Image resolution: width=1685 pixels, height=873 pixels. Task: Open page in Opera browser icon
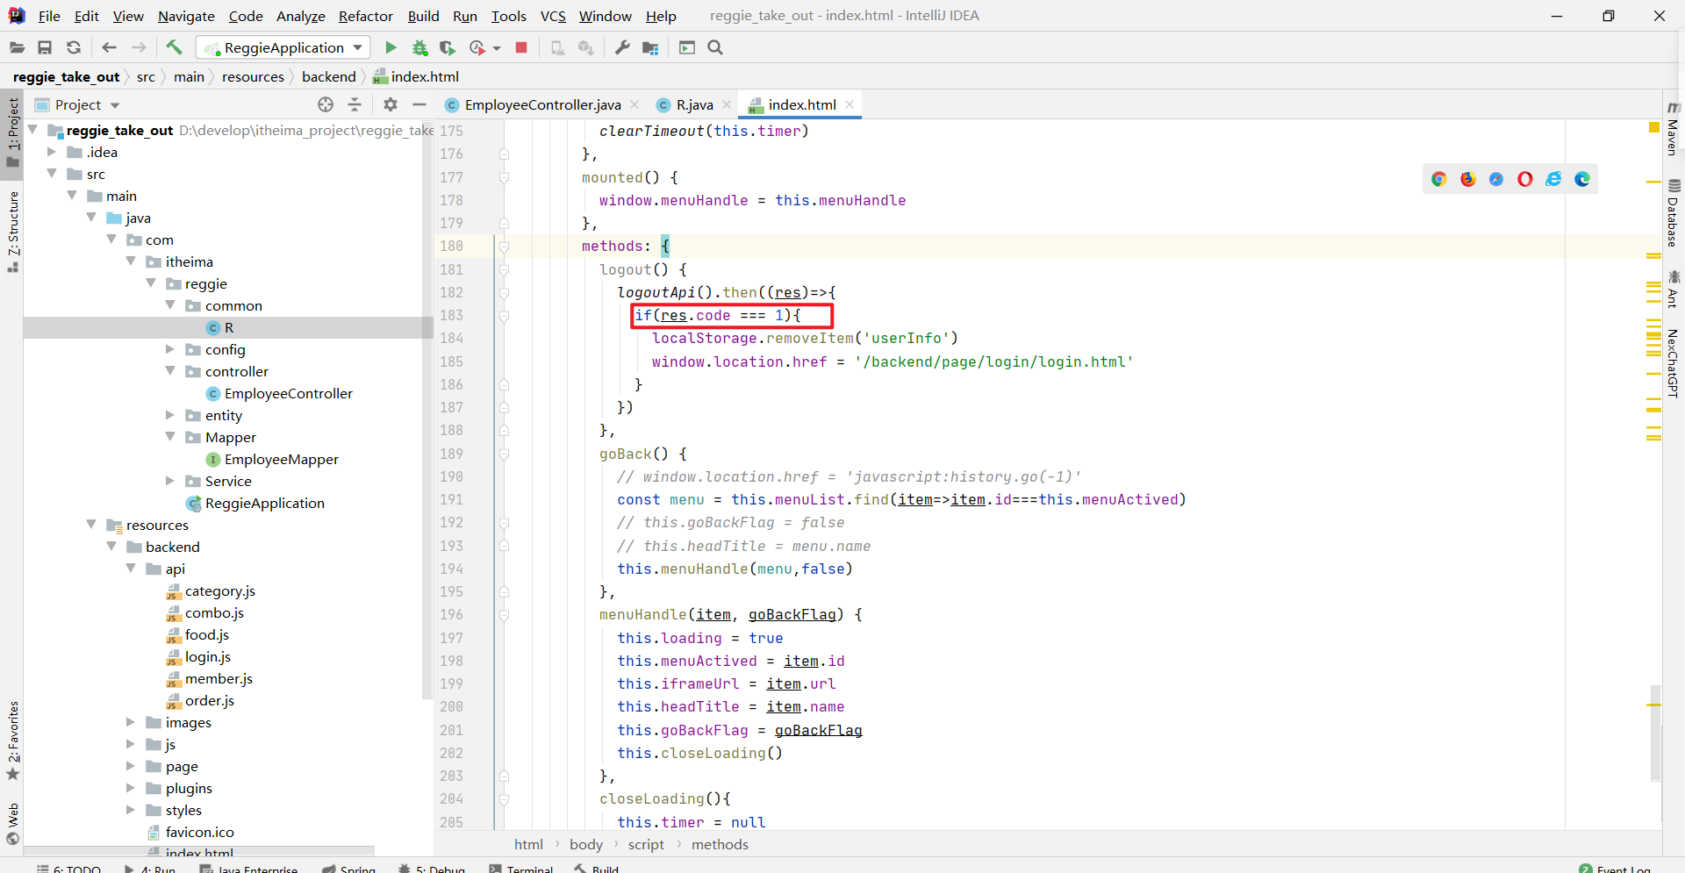pos(1525,179)
